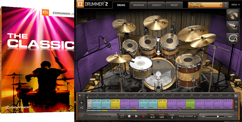Select the Verse block right after the Intro
The width and height of the screenshot is (242, 122).
point(97,104)
